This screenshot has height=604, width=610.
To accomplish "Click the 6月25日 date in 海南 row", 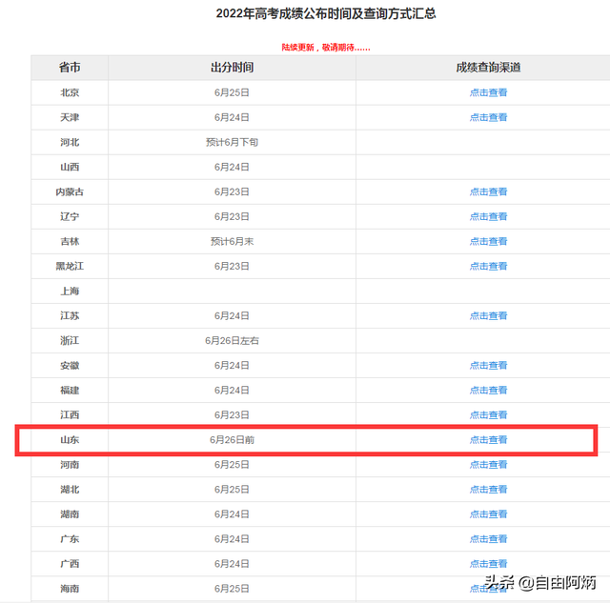I will 232,589.
